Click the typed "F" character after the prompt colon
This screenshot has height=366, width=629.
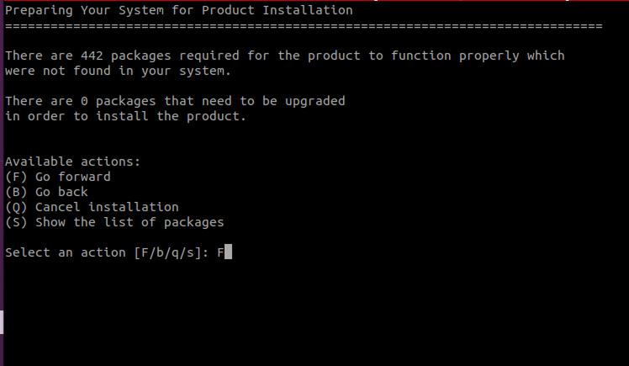click(x=220, y=252)
